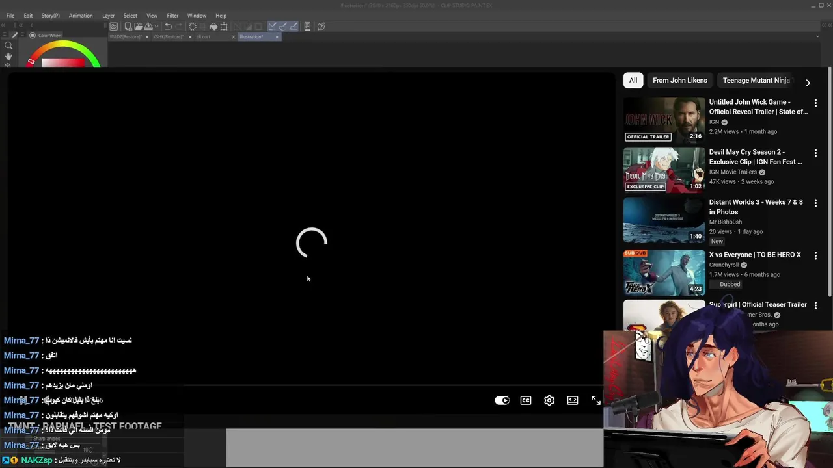The height and width of the screenshot is (468, 833).
Task: Toggle closed captions CC button
Action: click(x=526, y=400)
